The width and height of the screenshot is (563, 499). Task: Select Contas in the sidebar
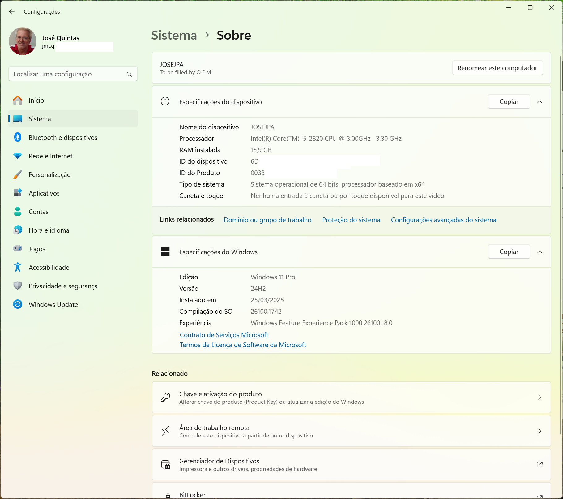[39, 212]
